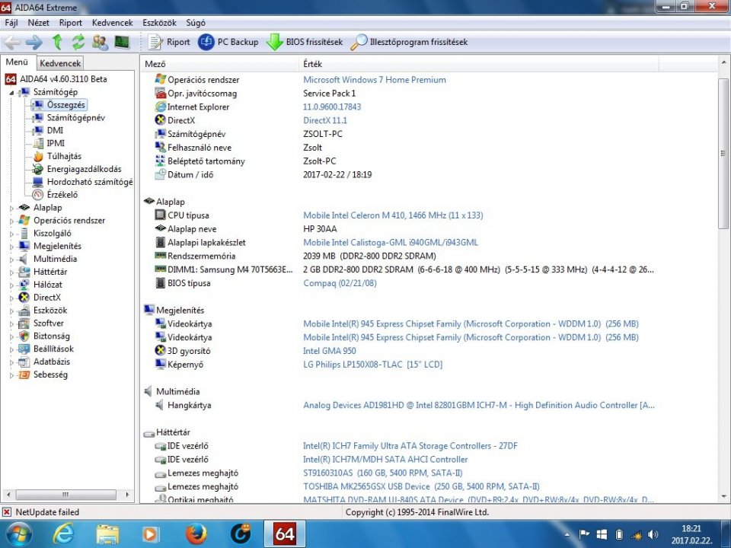This screenshot has height=548, width=731.
Task: Open the Mobile Intel Calistoga-GML chipset link
Action: pyautogui.click(x=390, y=242)
